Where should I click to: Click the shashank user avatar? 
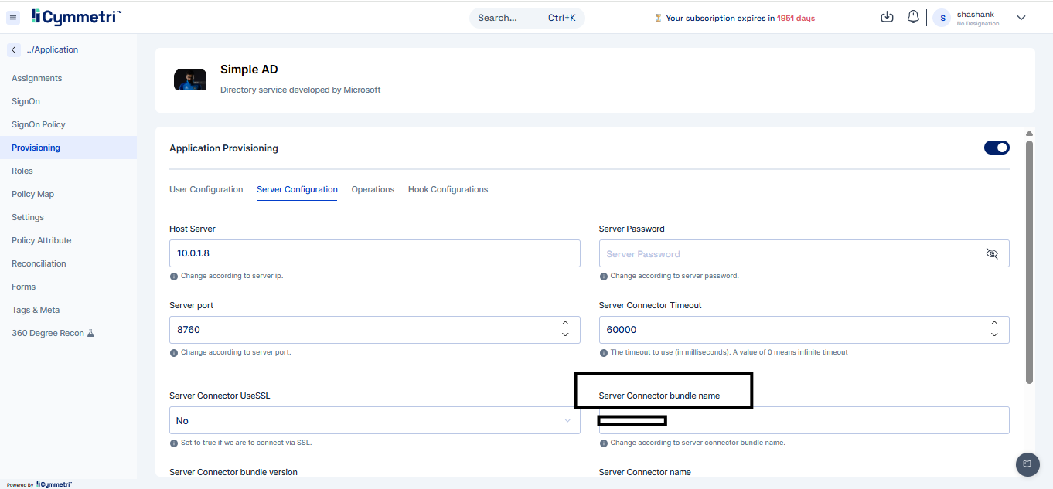click(942, 18)
